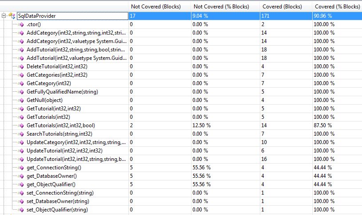This screenshot has width=362, height=215.
Task: Select set_ConnectionString(string) method
Action: click(x=60, y=193)
